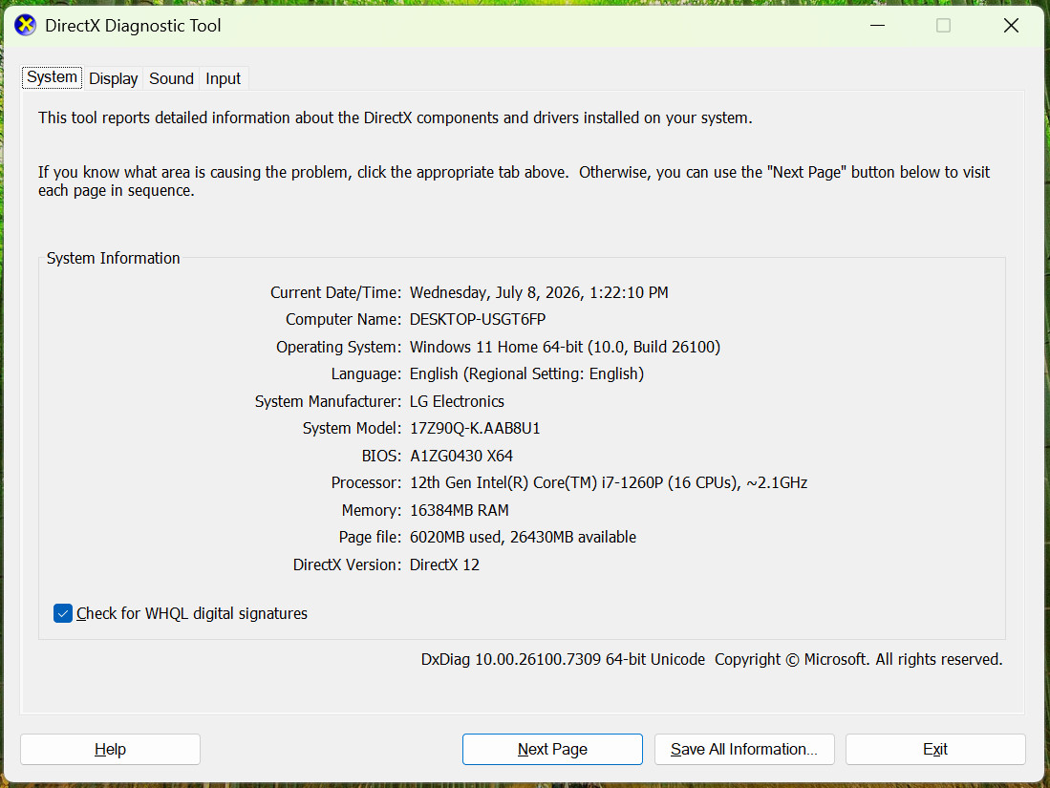The height and width of the screenshot is (788, 1050).
Task: Switch to the System tab
Action: tap(53, 77)
